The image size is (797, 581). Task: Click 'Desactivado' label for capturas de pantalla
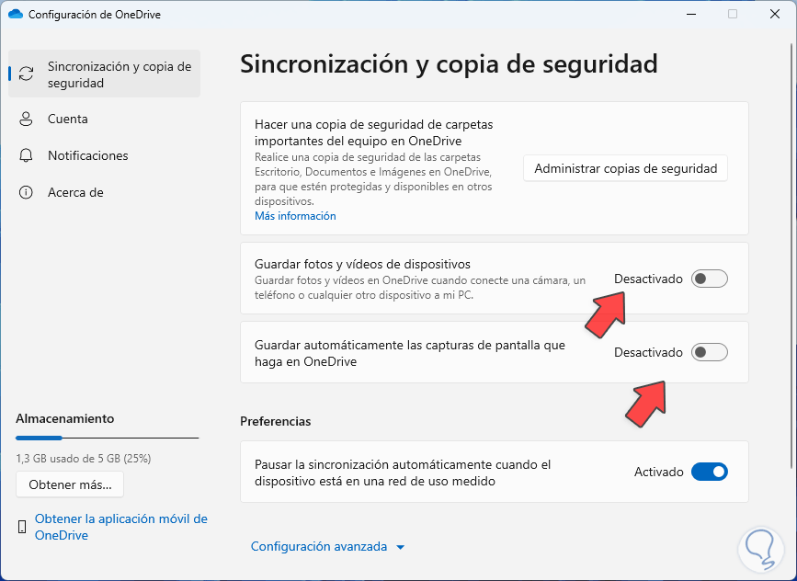pos(648,353)
